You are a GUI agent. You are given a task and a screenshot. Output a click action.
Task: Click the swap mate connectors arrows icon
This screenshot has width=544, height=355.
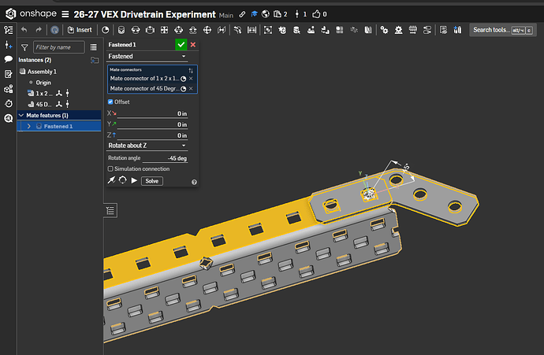pyautogui.click(x=191, y=70)
